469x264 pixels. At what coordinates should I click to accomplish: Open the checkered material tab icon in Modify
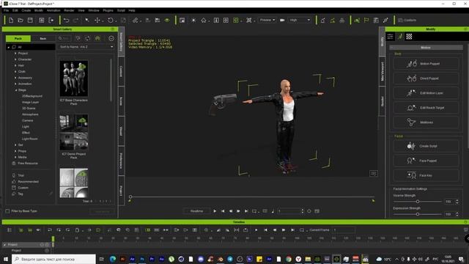coord(409,37)
